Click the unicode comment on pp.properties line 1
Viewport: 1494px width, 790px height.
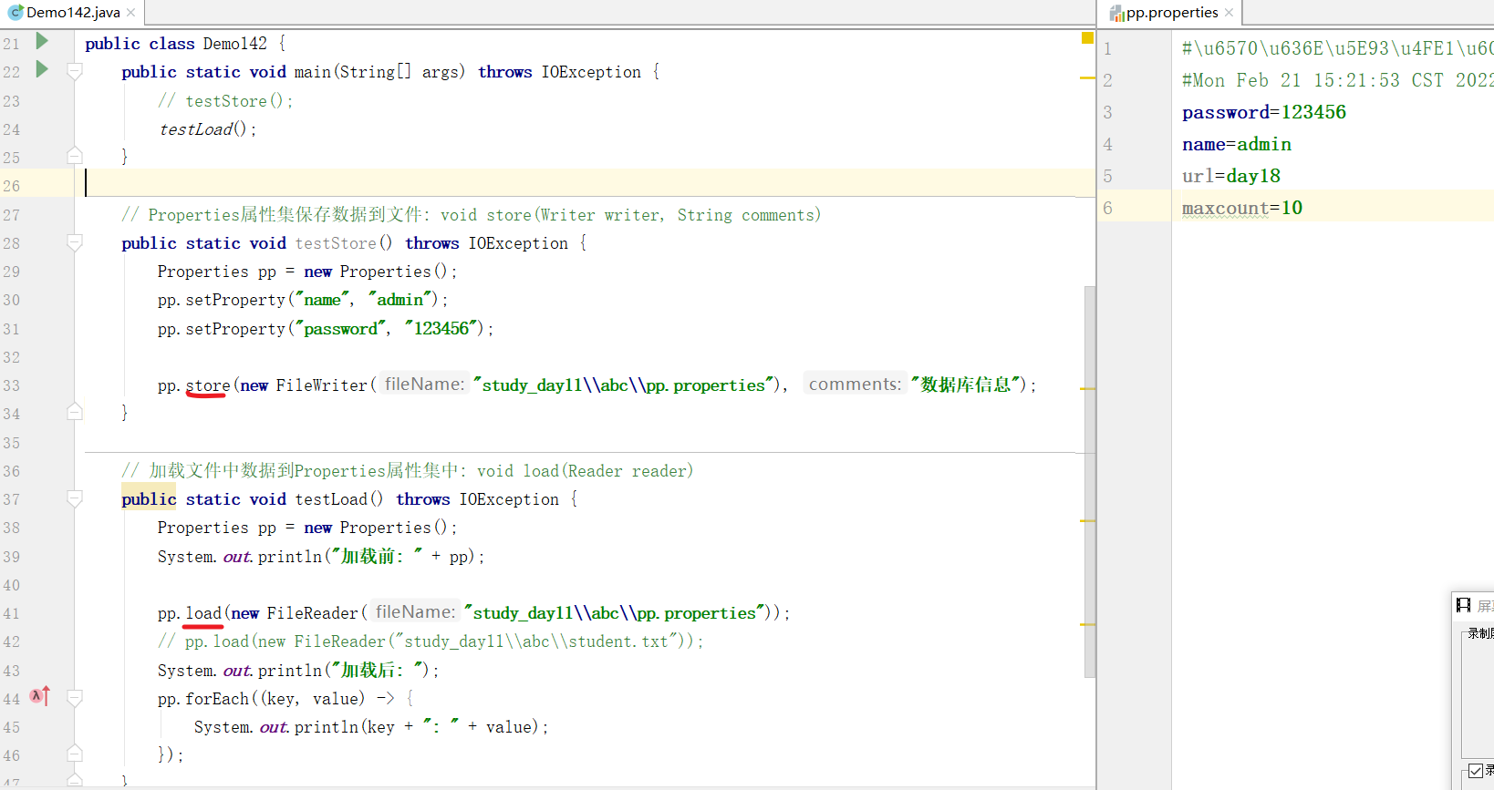coord(1337,48)
